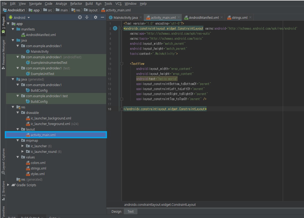This screenshot has width=304, height=218.
Task: Expand the Gradle Scripts node
Action: [8, 185]
